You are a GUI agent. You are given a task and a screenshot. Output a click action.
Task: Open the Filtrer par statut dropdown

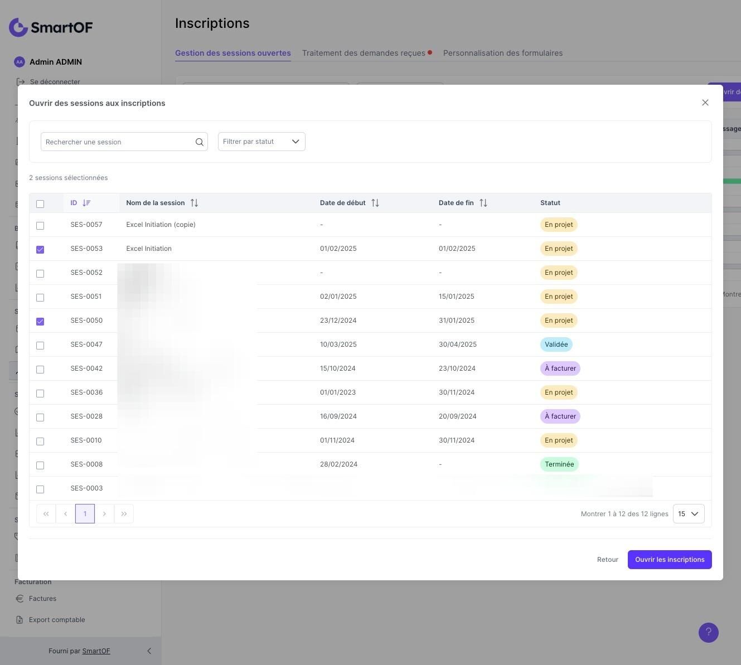261,142
